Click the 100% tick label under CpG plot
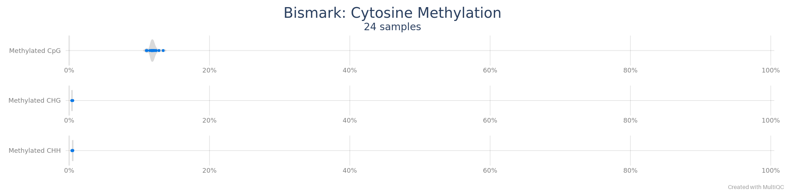 [x=770, y=70]
